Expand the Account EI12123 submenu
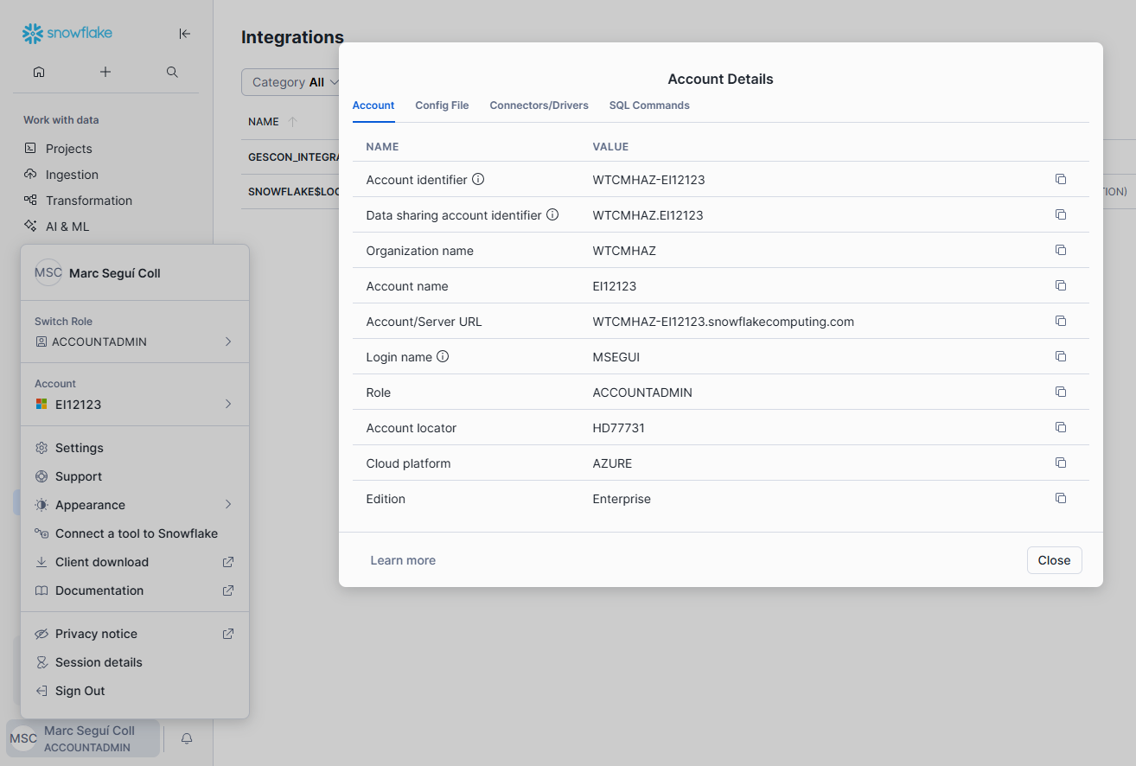Viewport: 1136px width, 766px height. point(134,404)
